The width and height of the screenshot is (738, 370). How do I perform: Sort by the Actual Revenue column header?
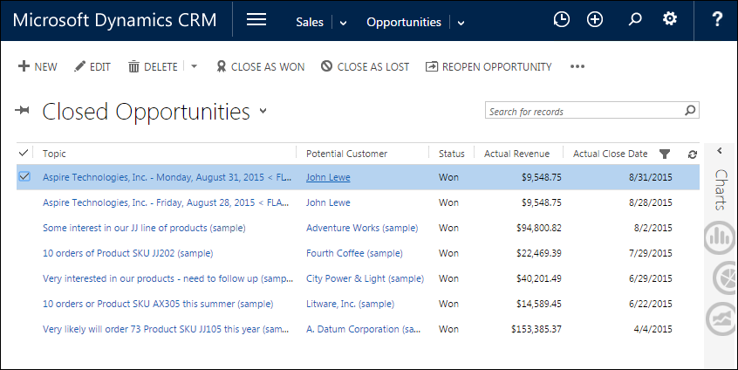(517, 154)
